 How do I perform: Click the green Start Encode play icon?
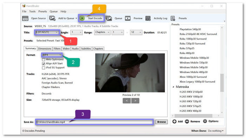(82, 18)
